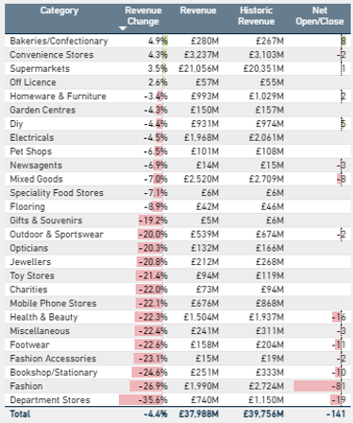Screen dimensions: 353x423
Task: Click the sort arrow under Revenue Change
Action: [x=123, y=28]
